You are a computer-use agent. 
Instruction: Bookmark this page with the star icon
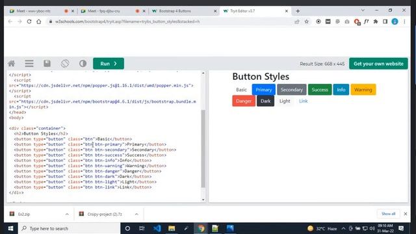(306, 21)
